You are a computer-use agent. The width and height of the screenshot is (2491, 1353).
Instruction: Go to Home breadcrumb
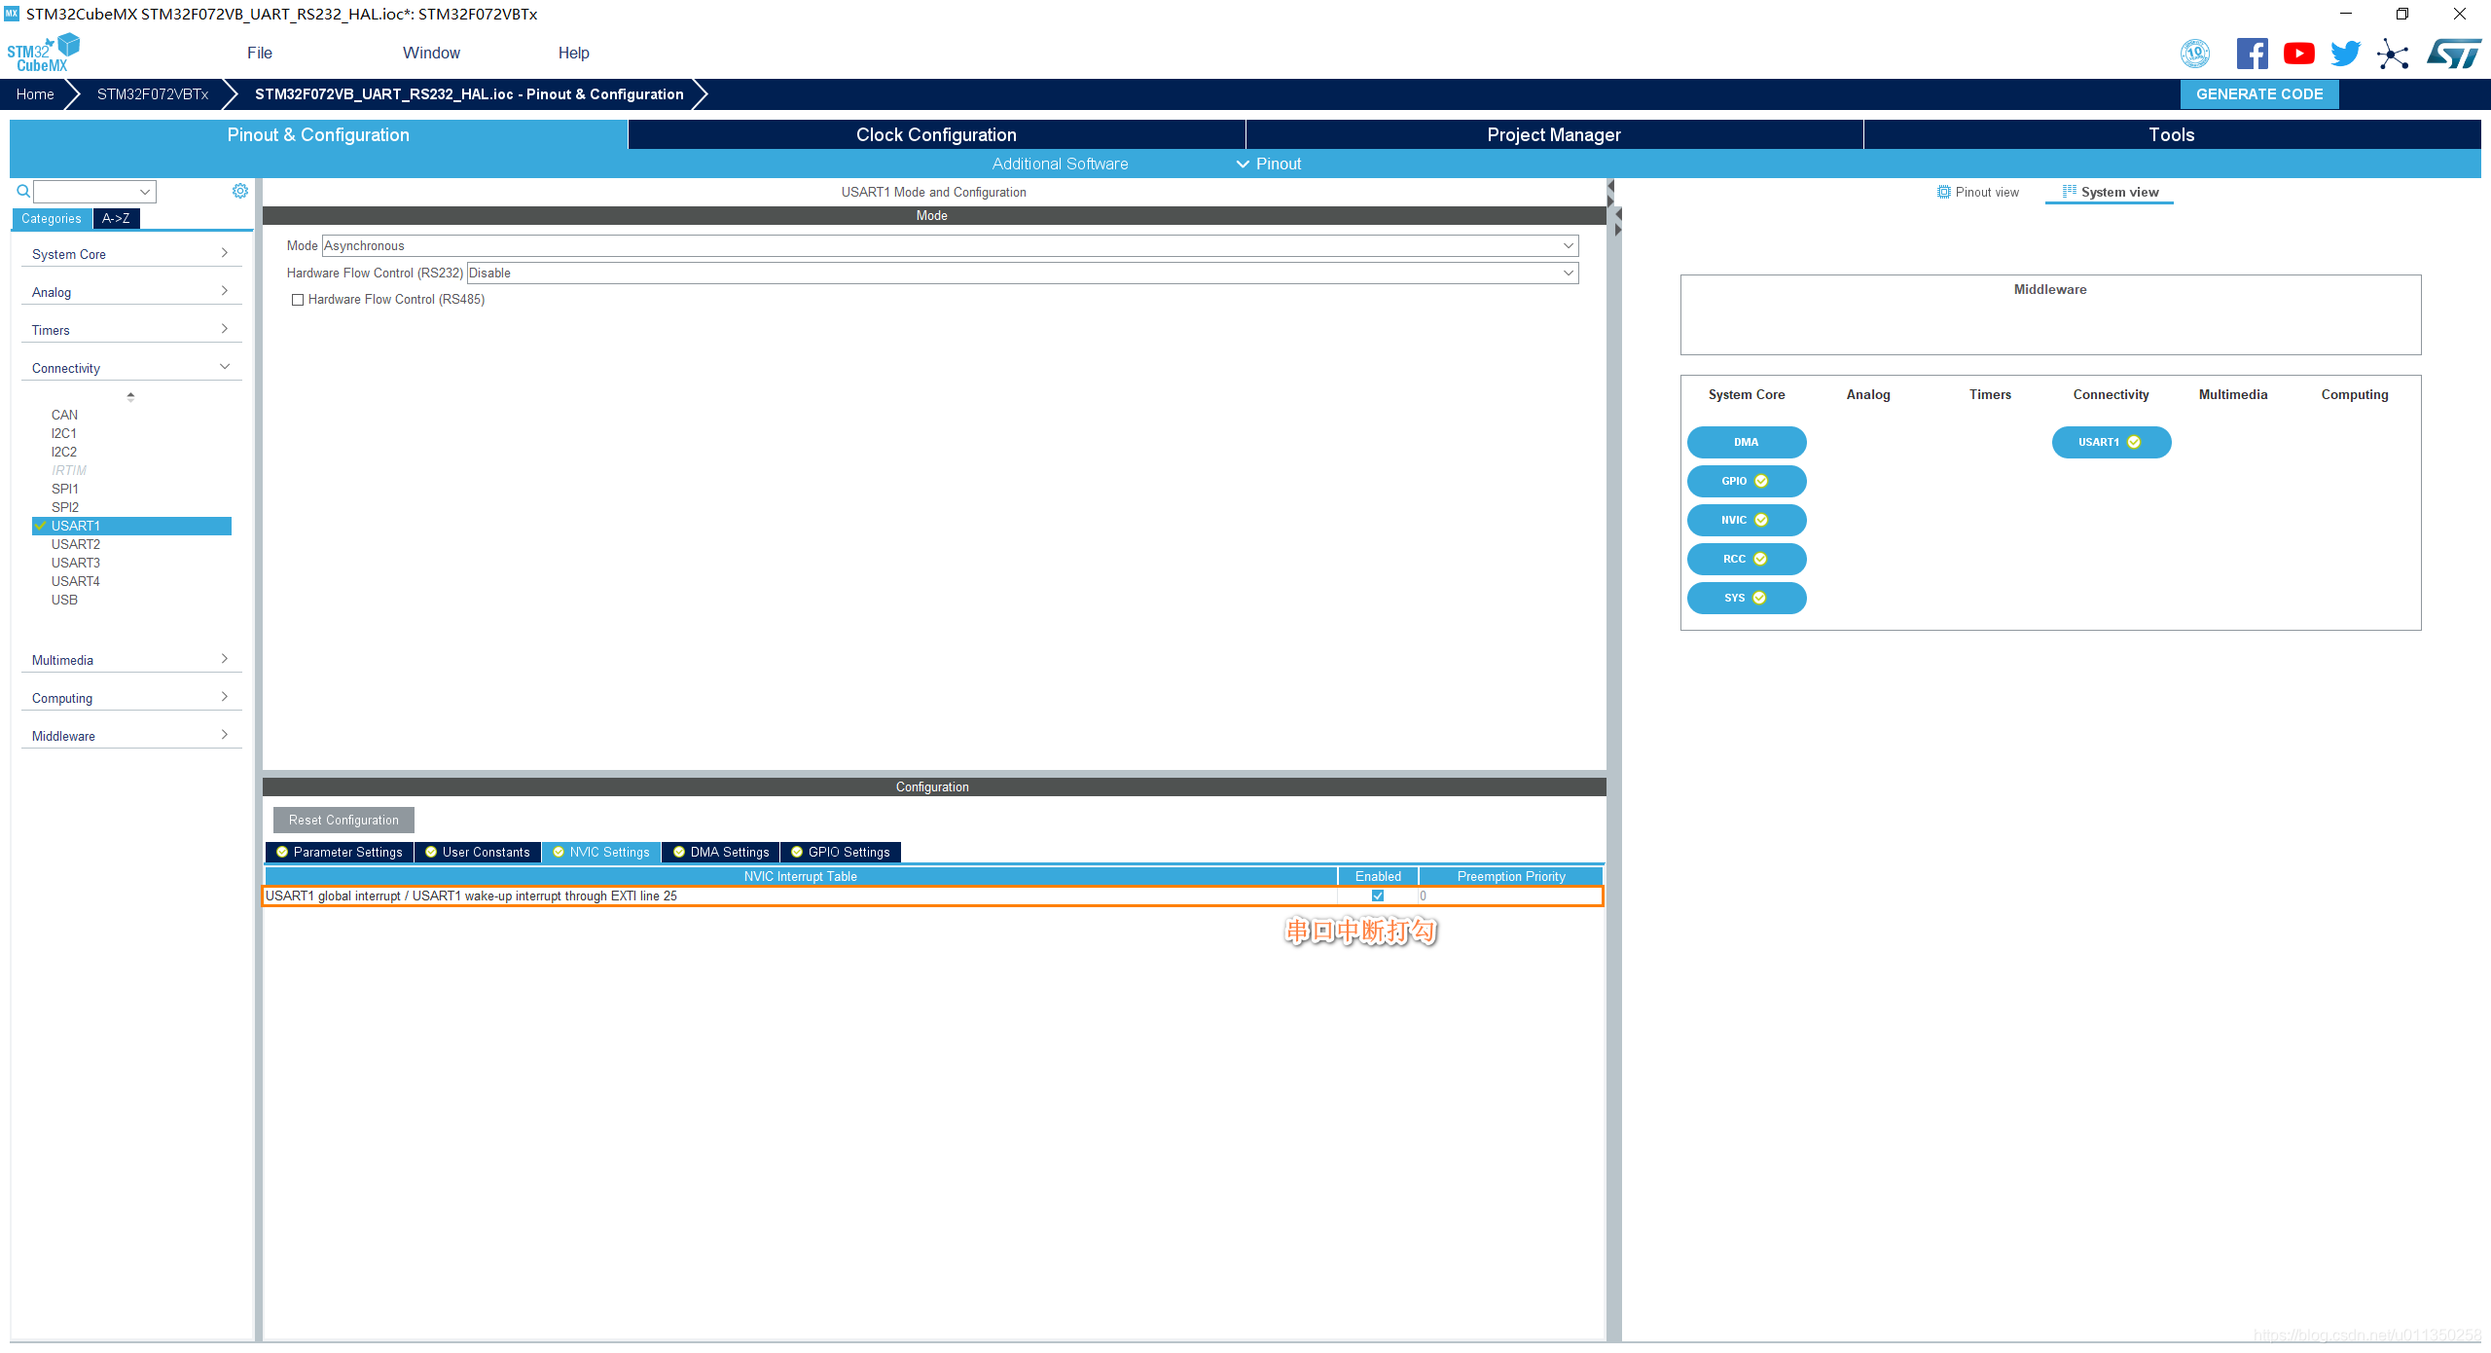coord(35,94)
